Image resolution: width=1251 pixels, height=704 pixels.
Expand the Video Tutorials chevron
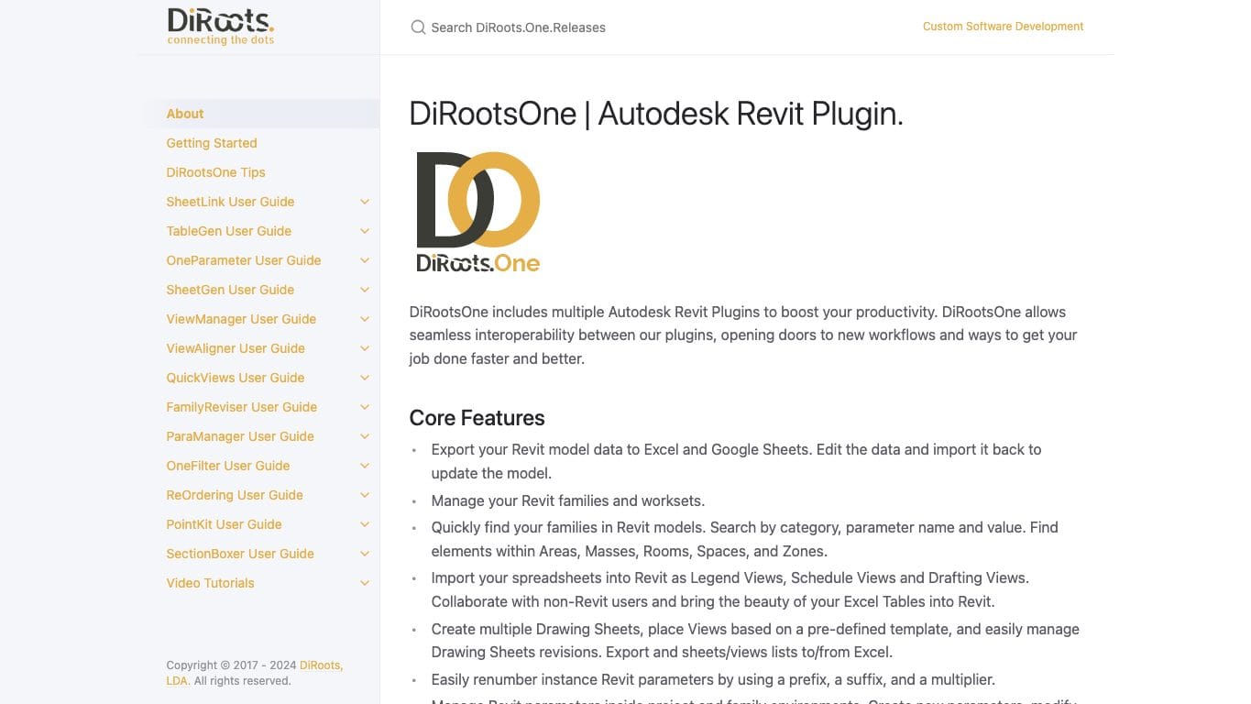pos(365,583)
